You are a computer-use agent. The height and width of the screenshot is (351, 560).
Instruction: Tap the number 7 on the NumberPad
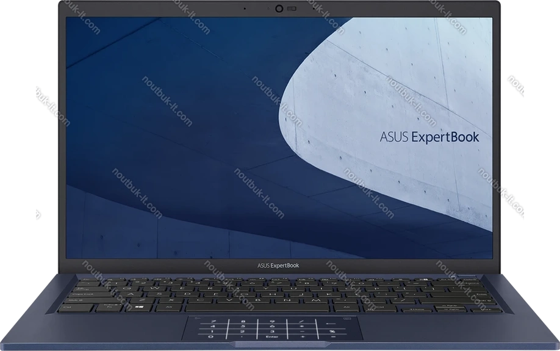(x=214, y=321)
